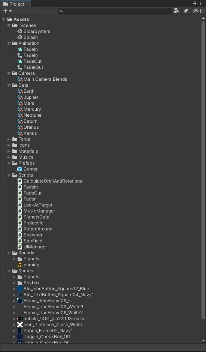Toggle the Project panel lock icon
The height and width of the screenshot is (352, 206).
pos(194,4)
